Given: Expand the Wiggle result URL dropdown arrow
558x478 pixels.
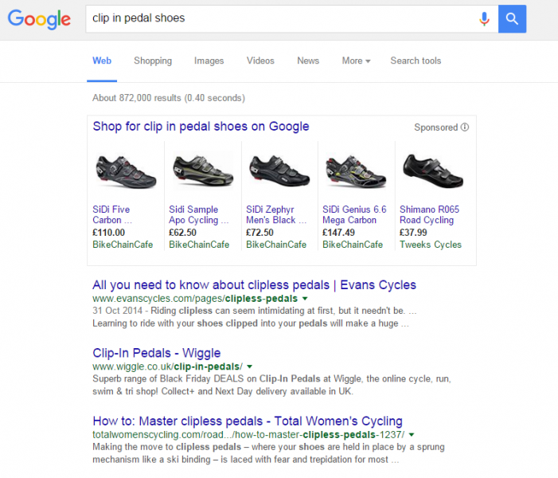Looking at the screenshot, I should coord(249,366).
